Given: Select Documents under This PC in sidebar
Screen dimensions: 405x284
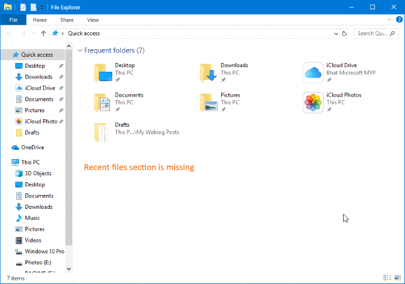Looking at the screenshot, I should pyautogui.click(x=34, y=196).
